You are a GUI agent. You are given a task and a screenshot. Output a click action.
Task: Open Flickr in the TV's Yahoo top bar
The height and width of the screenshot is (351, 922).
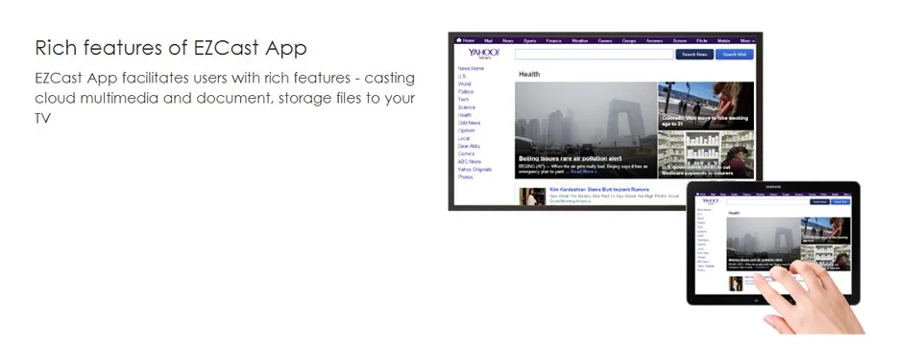tap(701, 41)
